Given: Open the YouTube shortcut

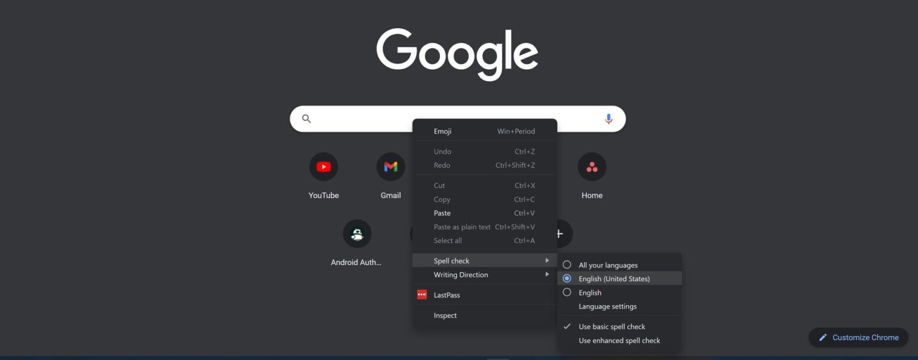Looking at the screenshot, I should point(323,167).
